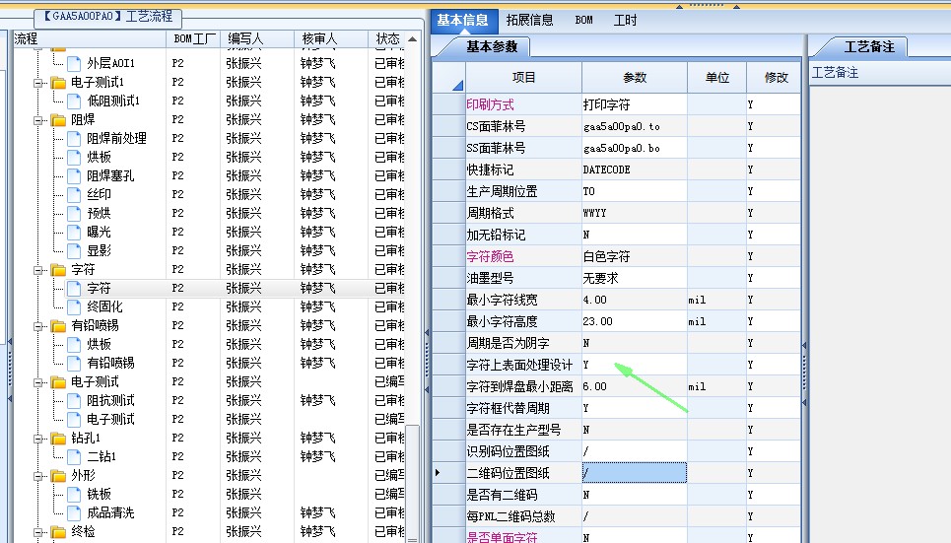Sort by the 核审人 column header
The image size is (951, 543).
pos(330,38)
